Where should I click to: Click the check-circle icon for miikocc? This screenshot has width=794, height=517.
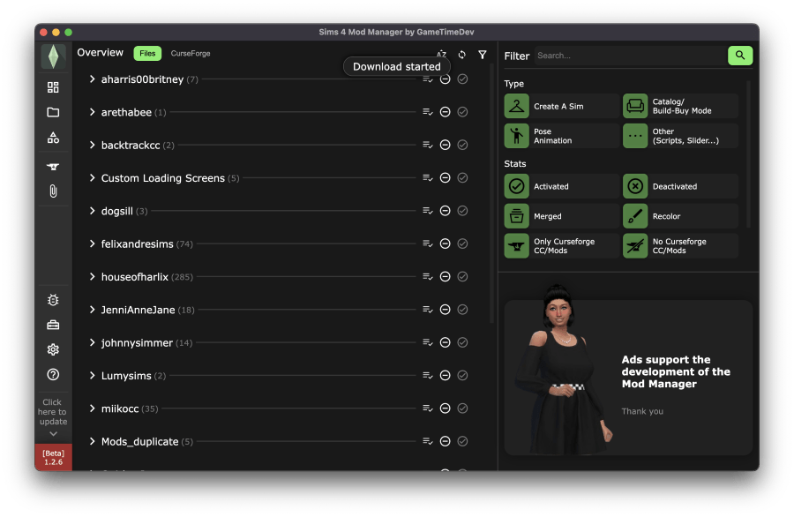coord(462,408)
